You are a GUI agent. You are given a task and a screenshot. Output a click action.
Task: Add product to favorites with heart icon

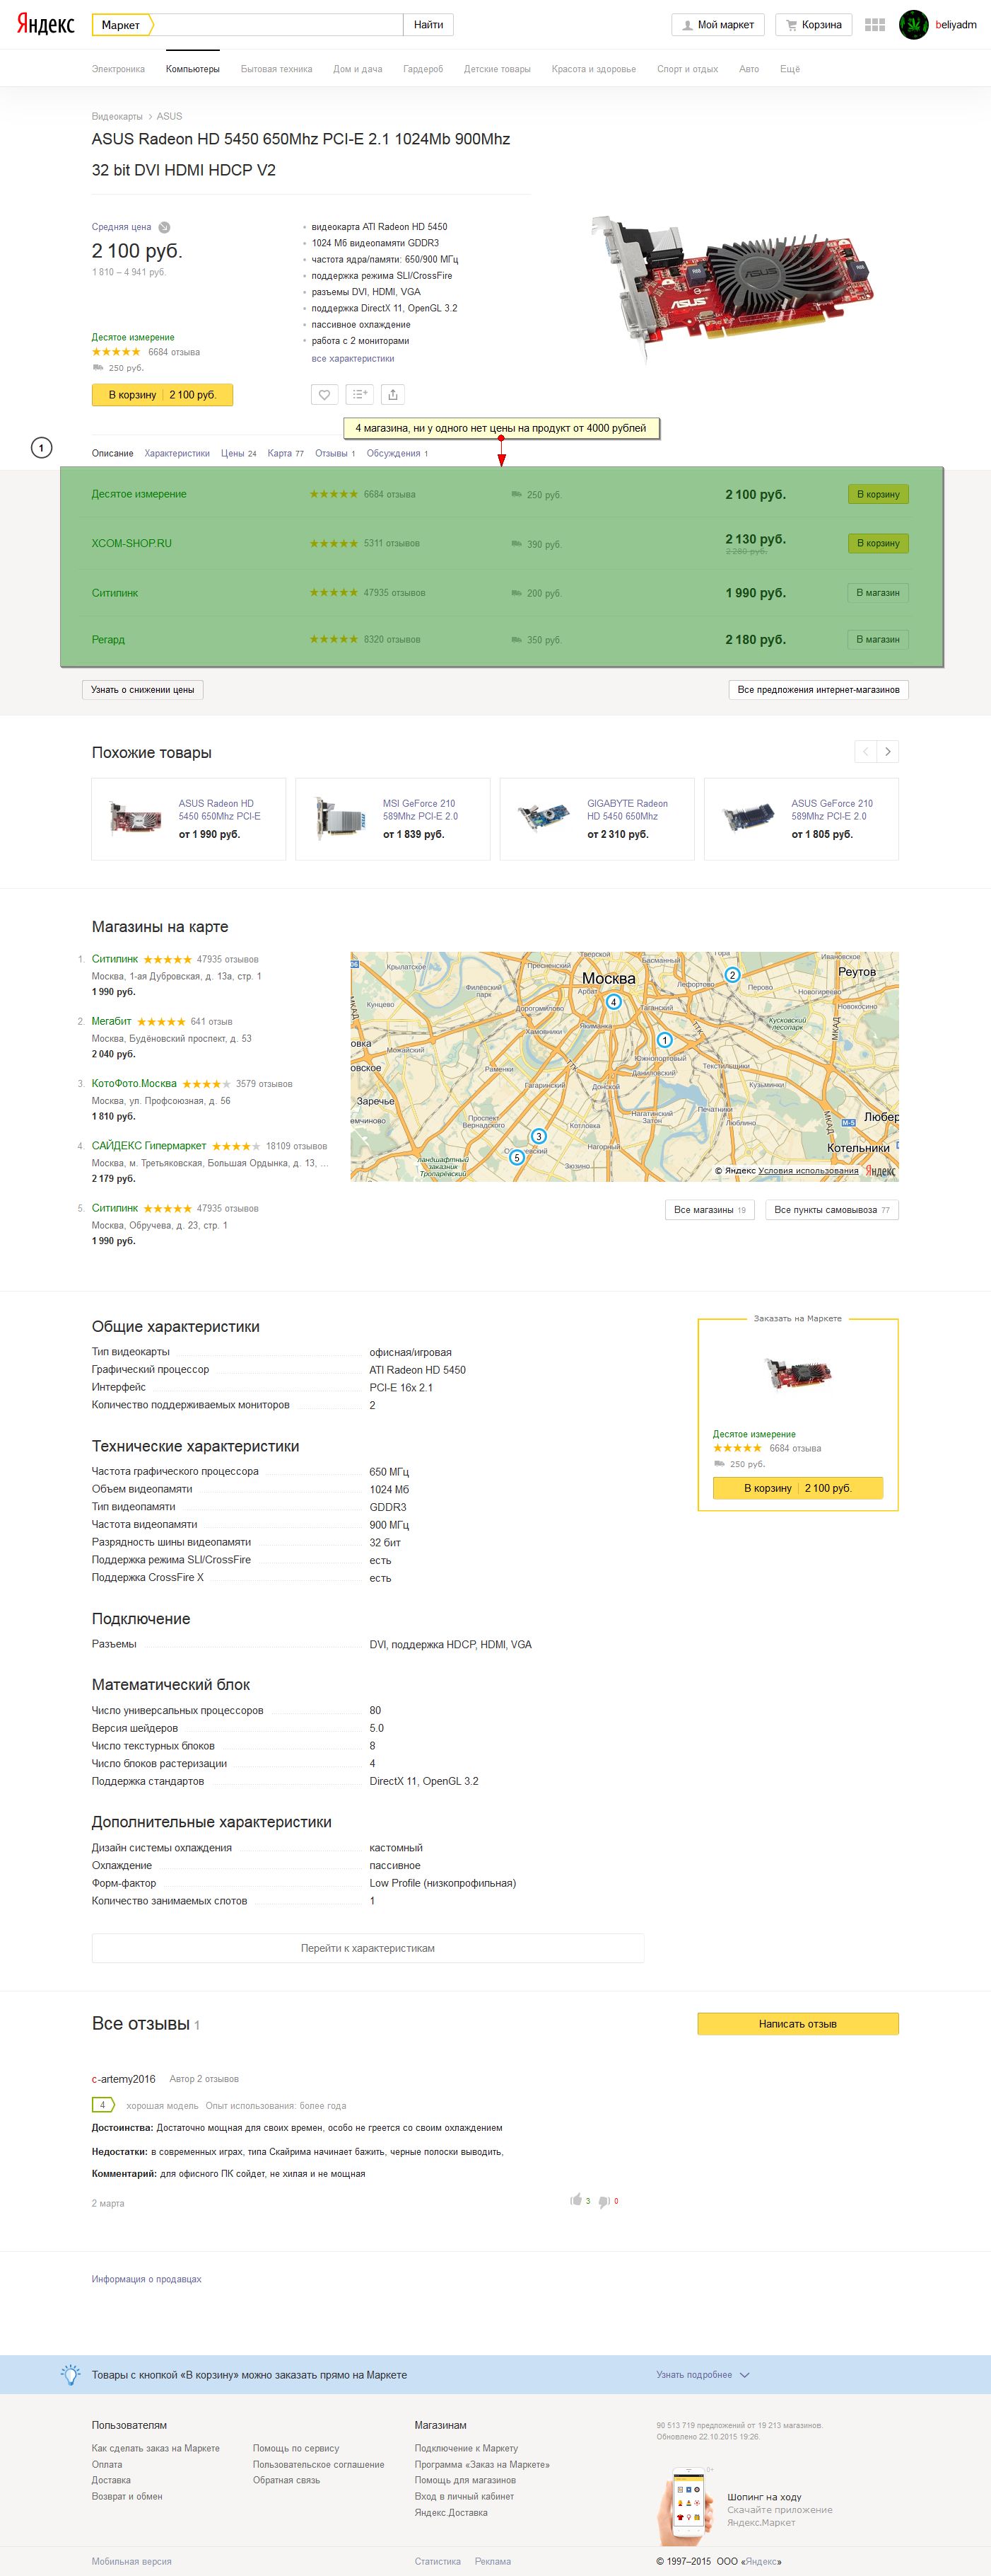[324, 395]
